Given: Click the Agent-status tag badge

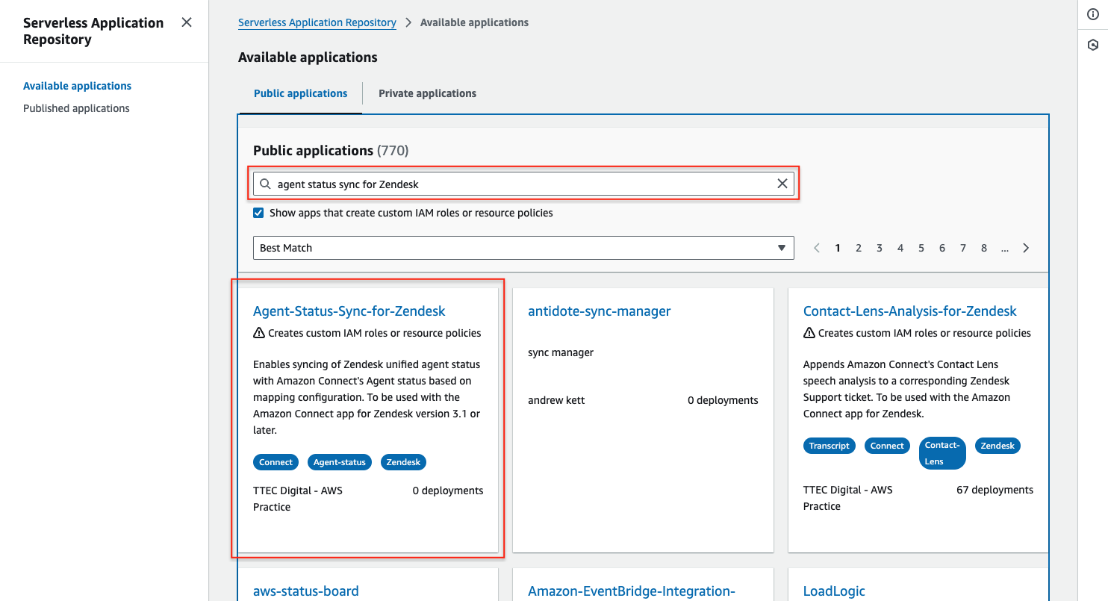Looking at the screenshot, I should pos(339,462).
